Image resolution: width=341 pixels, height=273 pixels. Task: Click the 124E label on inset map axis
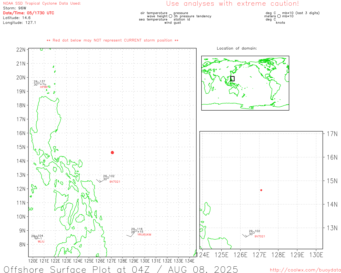pyautogui.click(x=204, y=255)
